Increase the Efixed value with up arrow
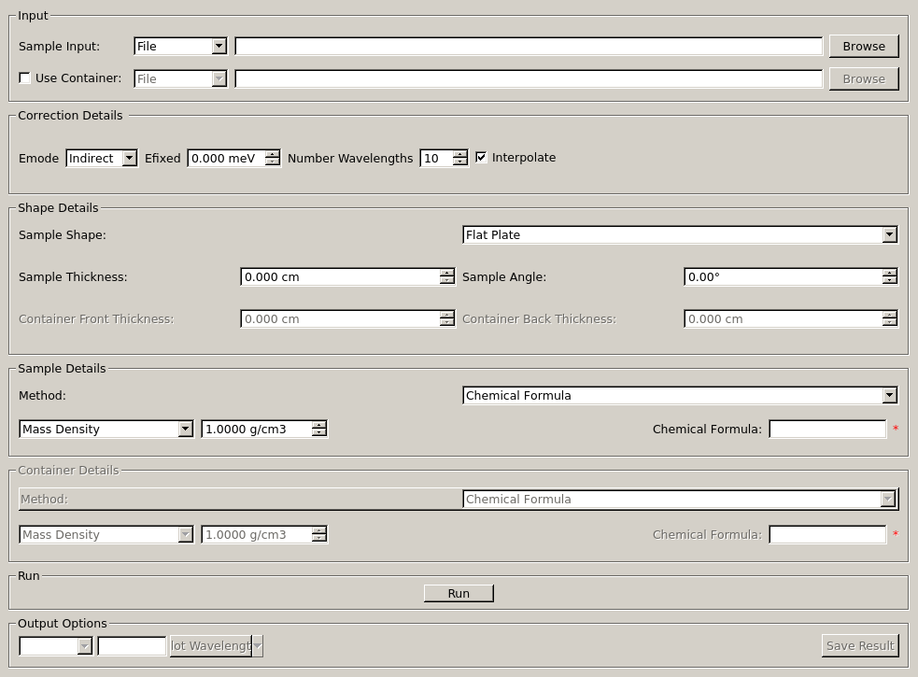The image size is (918, 677). [273, 154]
